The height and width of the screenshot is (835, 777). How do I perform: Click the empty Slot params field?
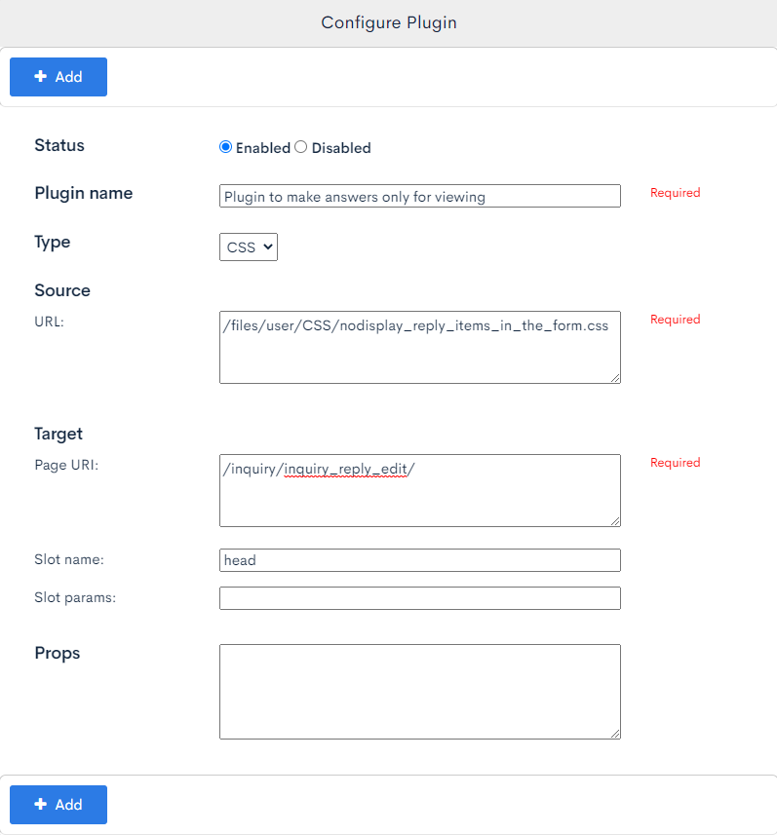point(419,597)
